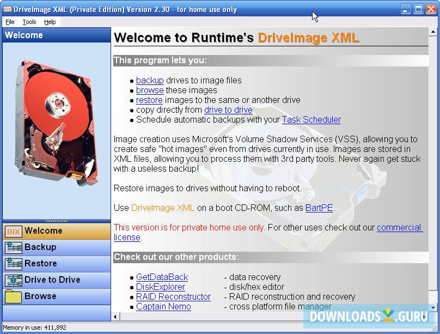Click the RAID Reconstructor link

tap(173, 296)
